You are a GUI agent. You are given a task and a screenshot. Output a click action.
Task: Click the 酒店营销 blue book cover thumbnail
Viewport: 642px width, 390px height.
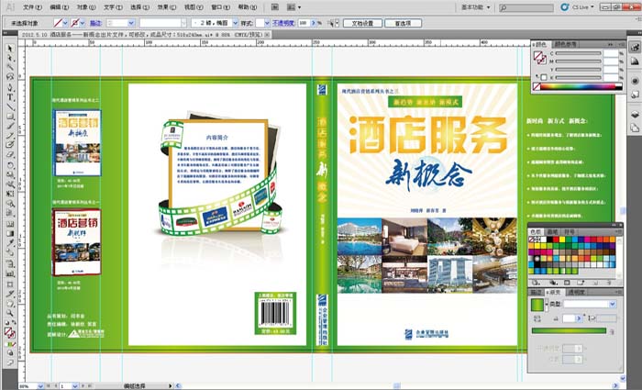[77, 142]
